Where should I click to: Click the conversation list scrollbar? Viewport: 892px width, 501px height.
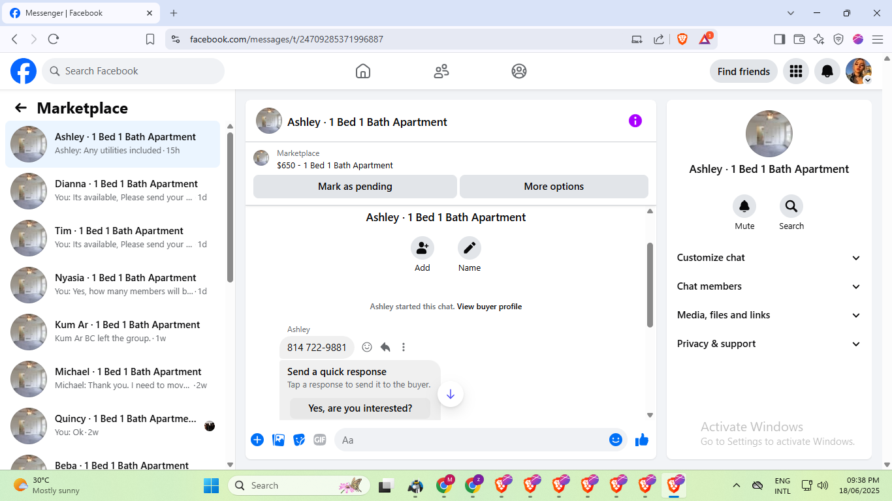(230, 207)
